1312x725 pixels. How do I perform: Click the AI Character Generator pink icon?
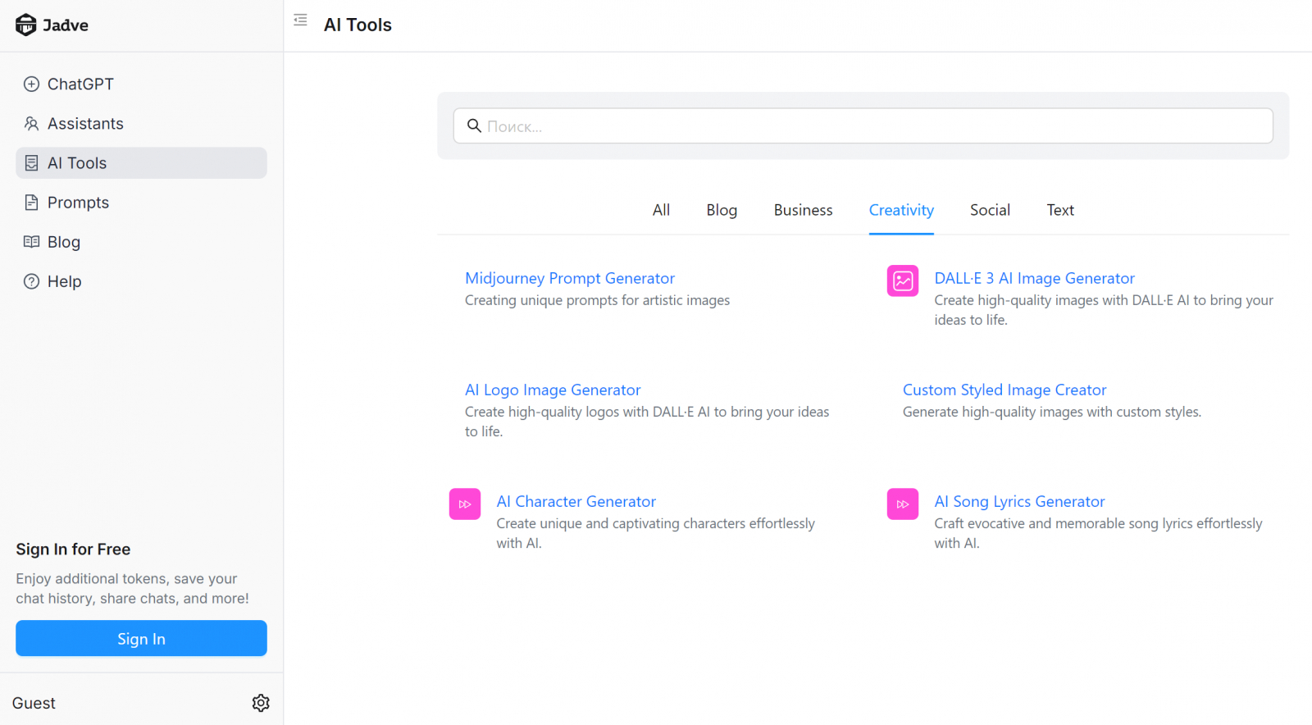coord(465,504)
